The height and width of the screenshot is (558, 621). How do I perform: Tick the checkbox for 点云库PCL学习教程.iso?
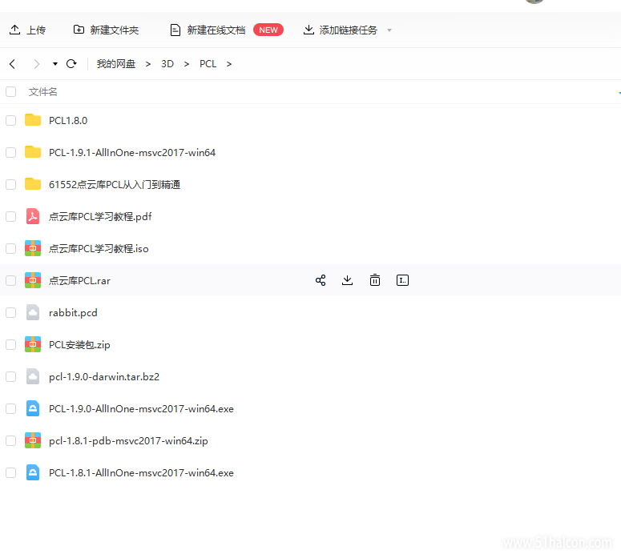(10, 248)
